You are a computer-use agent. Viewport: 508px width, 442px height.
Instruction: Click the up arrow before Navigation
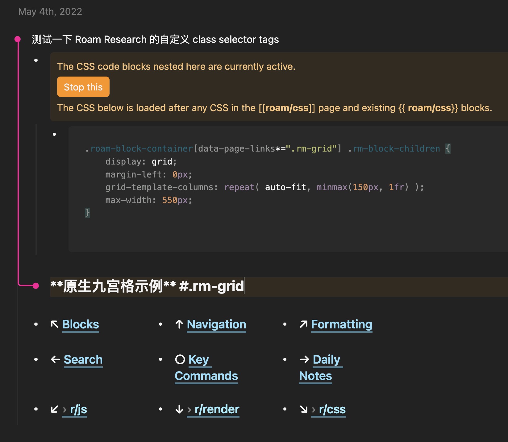tap(179, 324)
